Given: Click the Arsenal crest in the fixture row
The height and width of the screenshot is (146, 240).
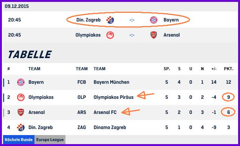Looking at the screenshot, I should 154,35.
